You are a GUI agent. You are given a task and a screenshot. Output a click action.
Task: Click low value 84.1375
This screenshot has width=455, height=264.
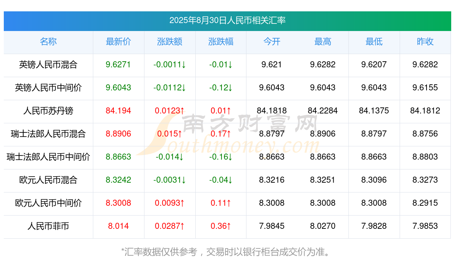pyautogui.click(x=374, y=111)
